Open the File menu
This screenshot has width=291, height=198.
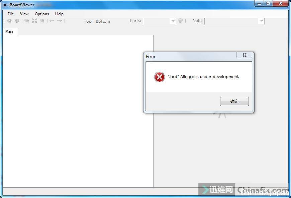[11, 14]
